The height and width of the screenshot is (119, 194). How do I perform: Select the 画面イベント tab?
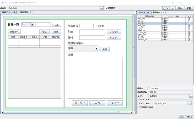pos(158,12)
